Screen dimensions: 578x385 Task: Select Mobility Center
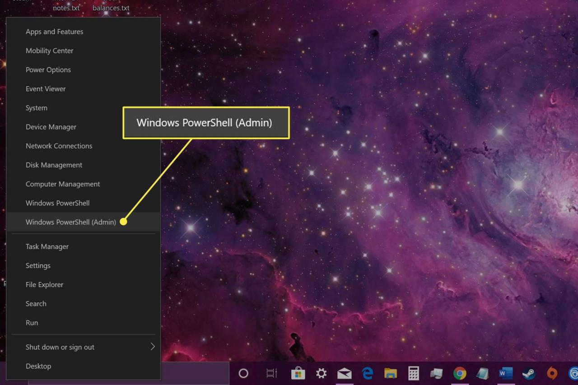pos(84,51)
